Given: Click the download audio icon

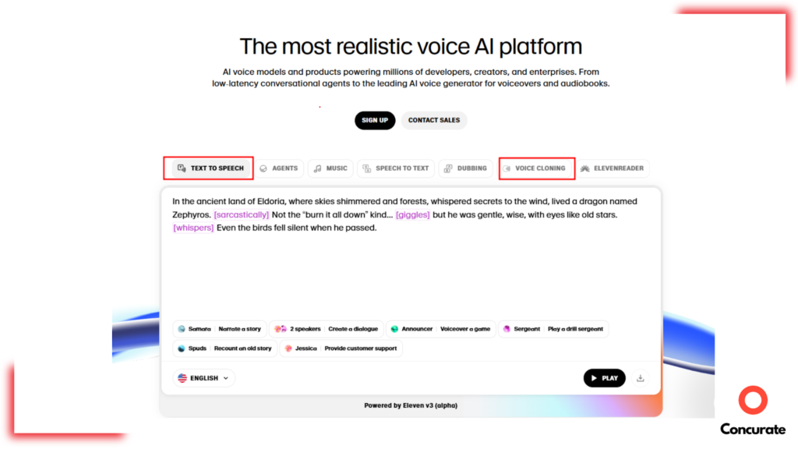Looking at the screenshot, I should pyautogui.click(x=641, y=378).
